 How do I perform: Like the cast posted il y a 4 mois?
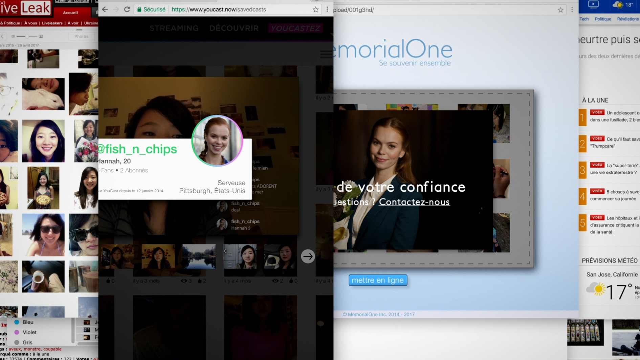(291, 281)
